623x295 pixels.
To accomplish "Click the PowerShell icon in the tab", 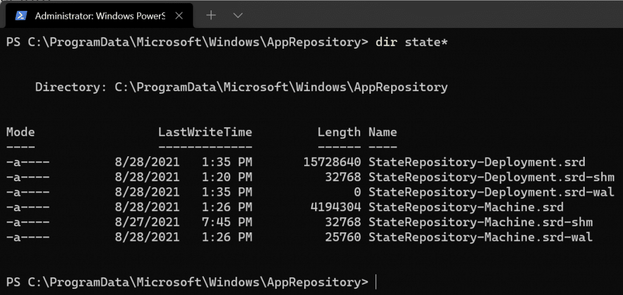I will pyautogui.click(x=21, y=15).
